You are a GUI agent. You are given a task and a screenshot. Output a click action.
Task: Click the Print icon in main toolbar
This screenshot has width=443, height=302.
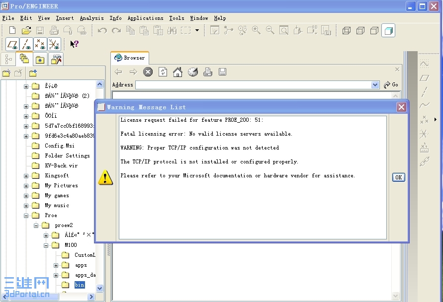click(54, 30)
